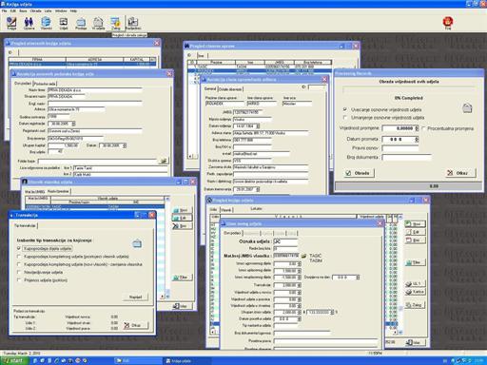
Task: Click the Datum spinner beside Ukupan kapital
Action: (x=125, y=145)
